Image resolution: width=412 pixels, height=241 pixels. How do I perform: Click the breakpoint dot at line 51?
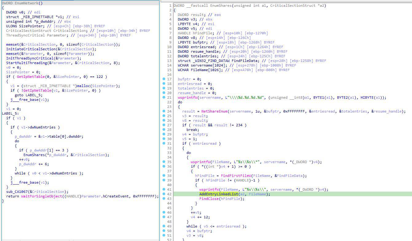(x=164, y=235)
